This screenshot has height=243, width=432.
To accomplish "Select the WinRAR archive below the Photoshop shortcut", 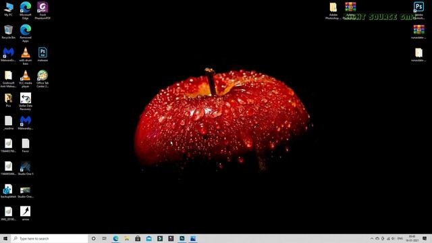I will [418, 32].
